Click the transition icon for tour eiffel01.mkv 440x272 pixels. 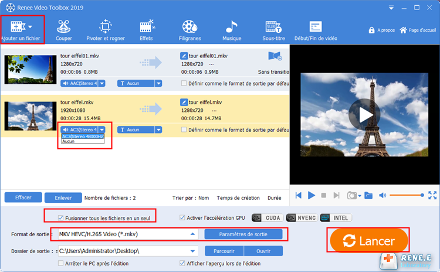275,56
